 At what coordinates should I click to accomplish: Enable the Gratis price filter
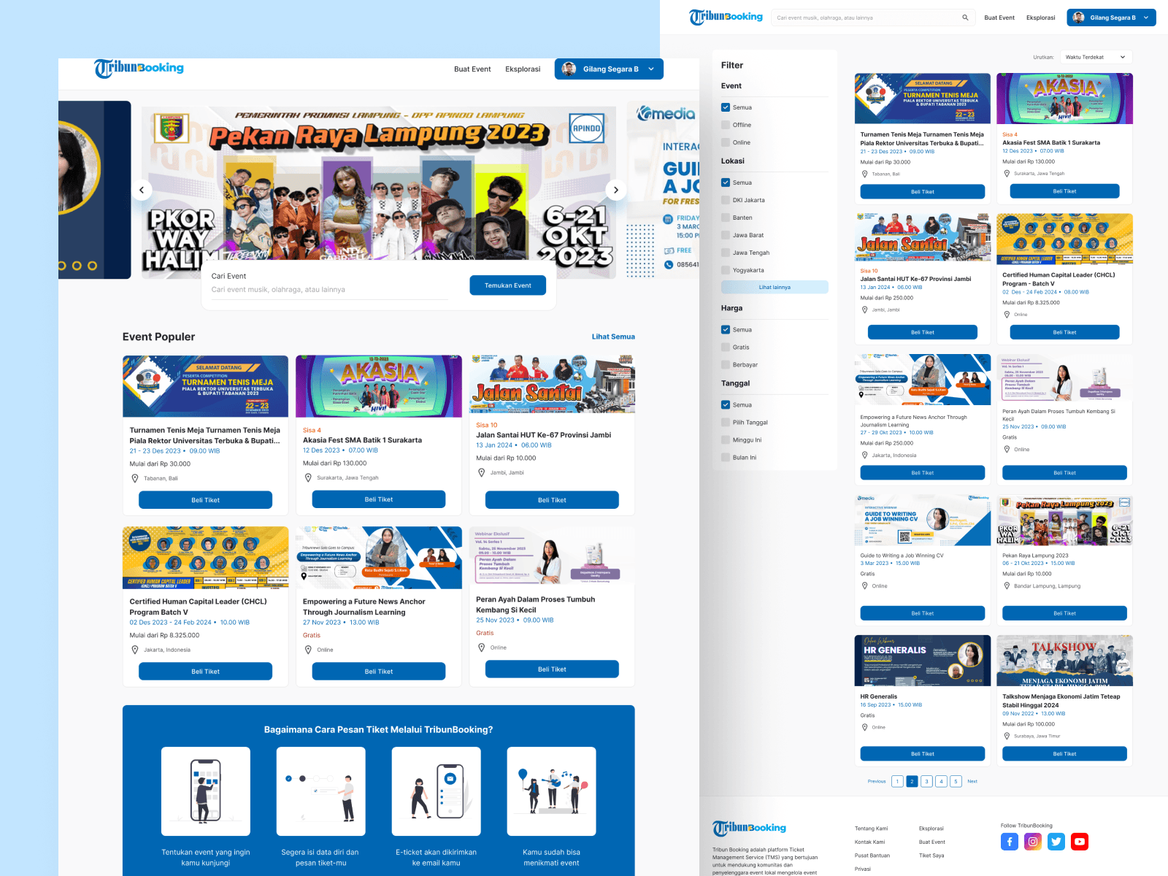[x=726, y=347]
